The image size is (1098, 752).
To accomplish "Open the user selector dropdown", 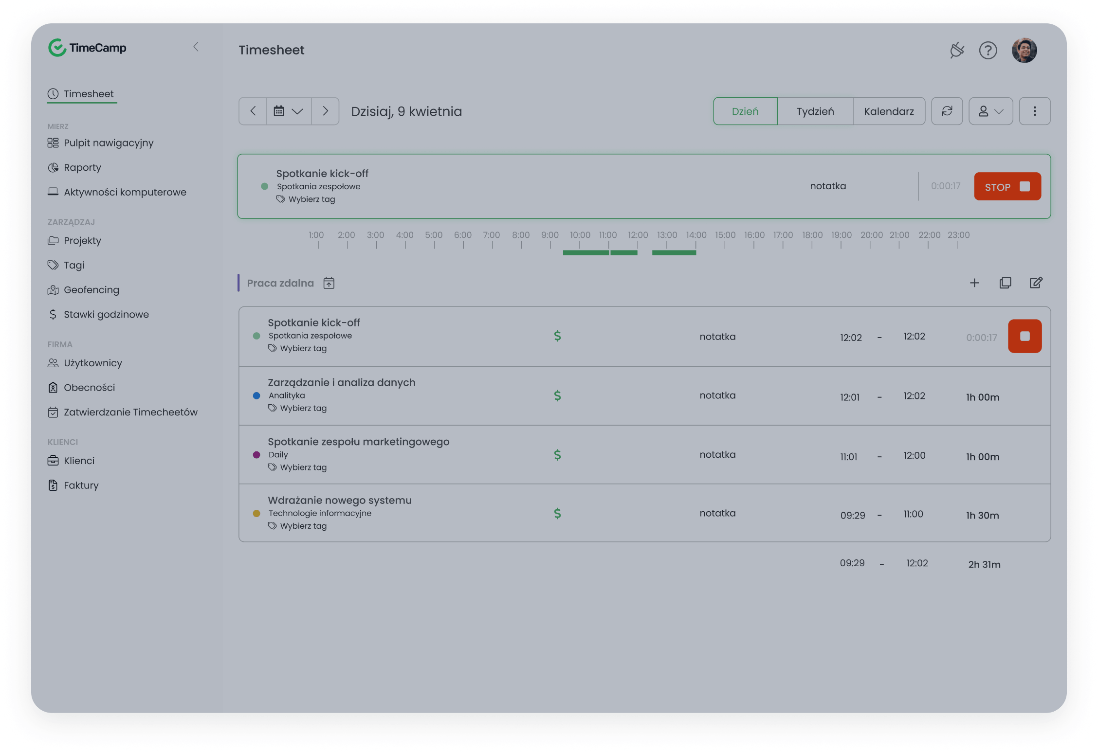I will 991,111.
